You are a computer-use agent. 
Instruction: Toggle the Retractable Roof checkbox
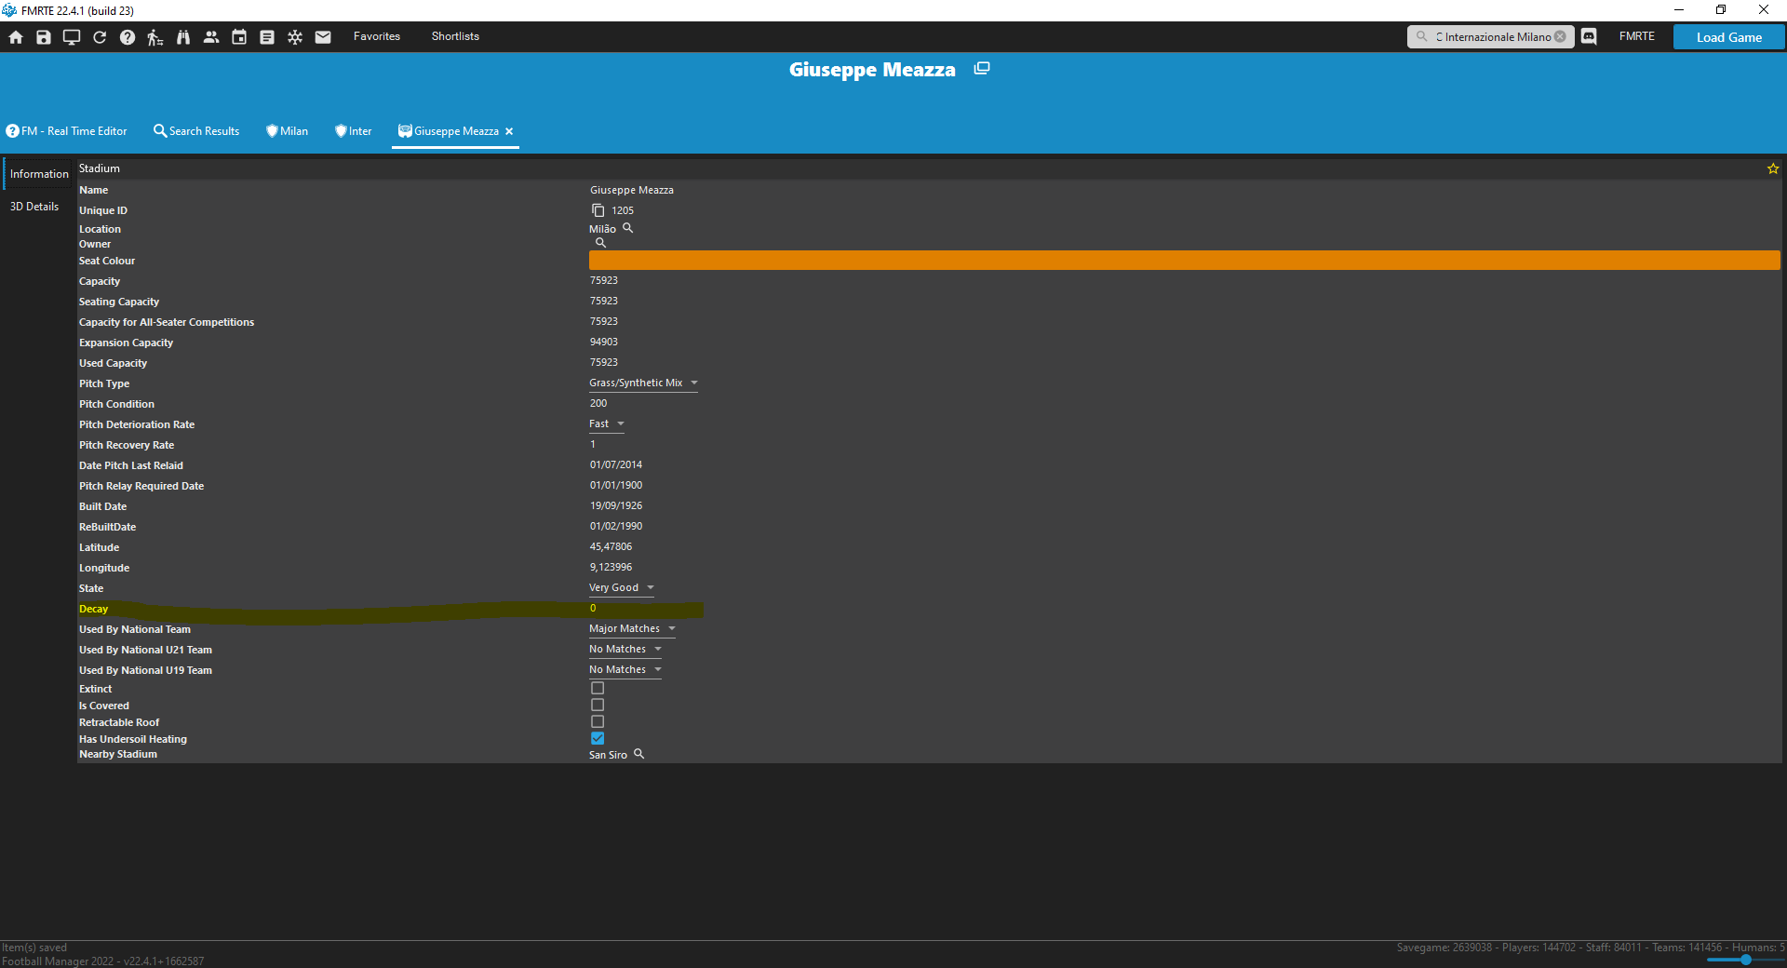coord(598,721)
